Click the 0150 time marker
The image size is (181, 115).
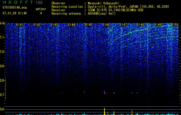(x=175, y=25)
